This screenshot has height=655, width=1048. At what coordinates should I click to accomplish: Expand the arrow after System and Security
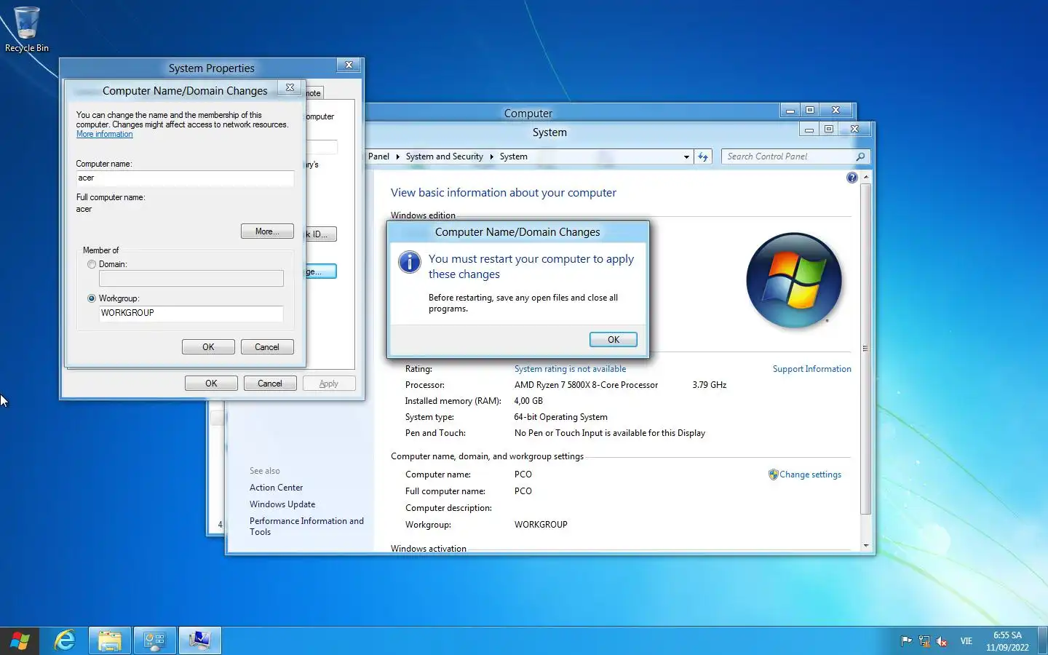tap(491, 156)
